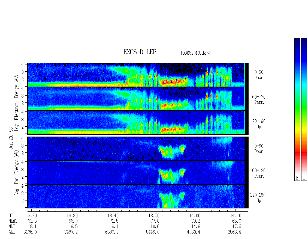The height and width of the screenshot is (239, 308).
Task: Click the 14:00 UT tick label
Action: click(x=195, y=216)
